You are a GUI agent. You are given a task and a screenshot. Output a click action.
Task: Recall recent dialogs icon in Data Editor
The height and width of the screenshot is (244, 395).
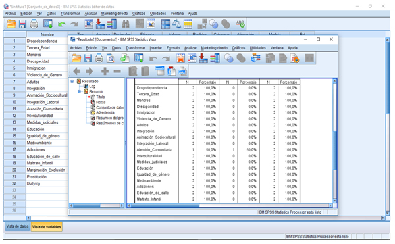pyautogui.click(x=48, y=24)
